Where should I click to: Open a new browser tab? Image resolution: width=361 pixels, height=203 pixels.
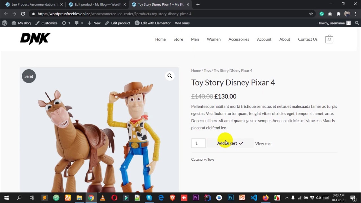[198, 5]
